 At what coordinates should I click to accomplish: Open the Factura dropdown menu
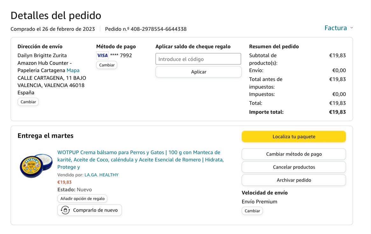point(336,28)
